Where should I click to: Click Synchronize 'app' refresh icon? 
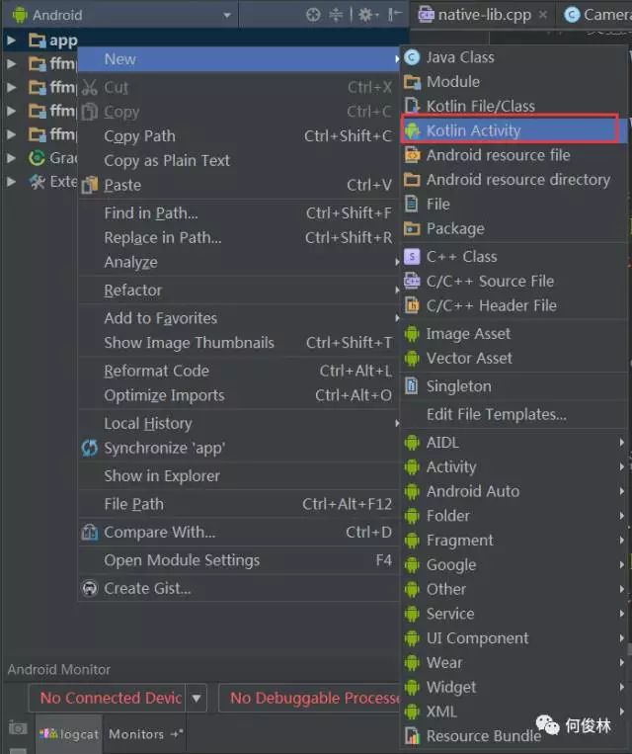[90, 449]
